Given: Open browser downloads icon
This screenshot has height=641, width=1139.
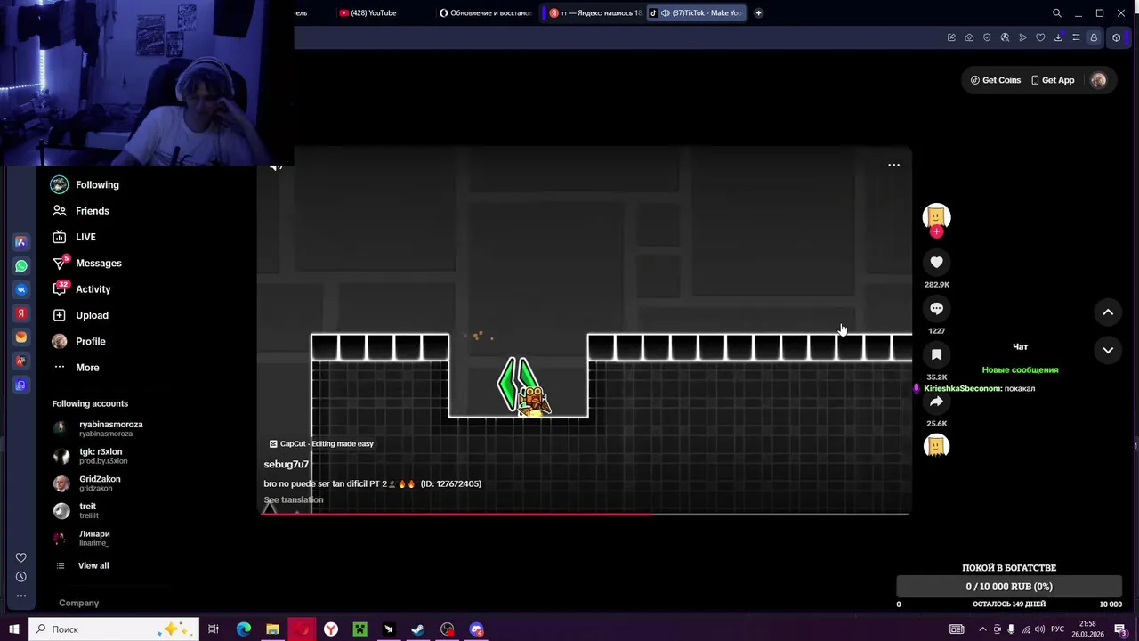Looking at the screenshot, I should tap(1058, 37).
